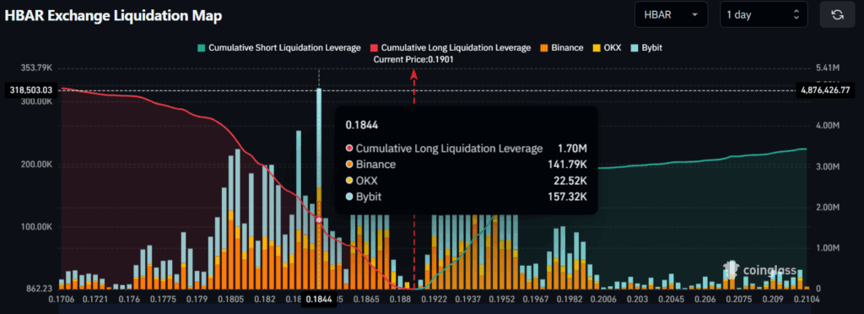Click the red Cumulative Long legend swatch

[x=374, y=47]
